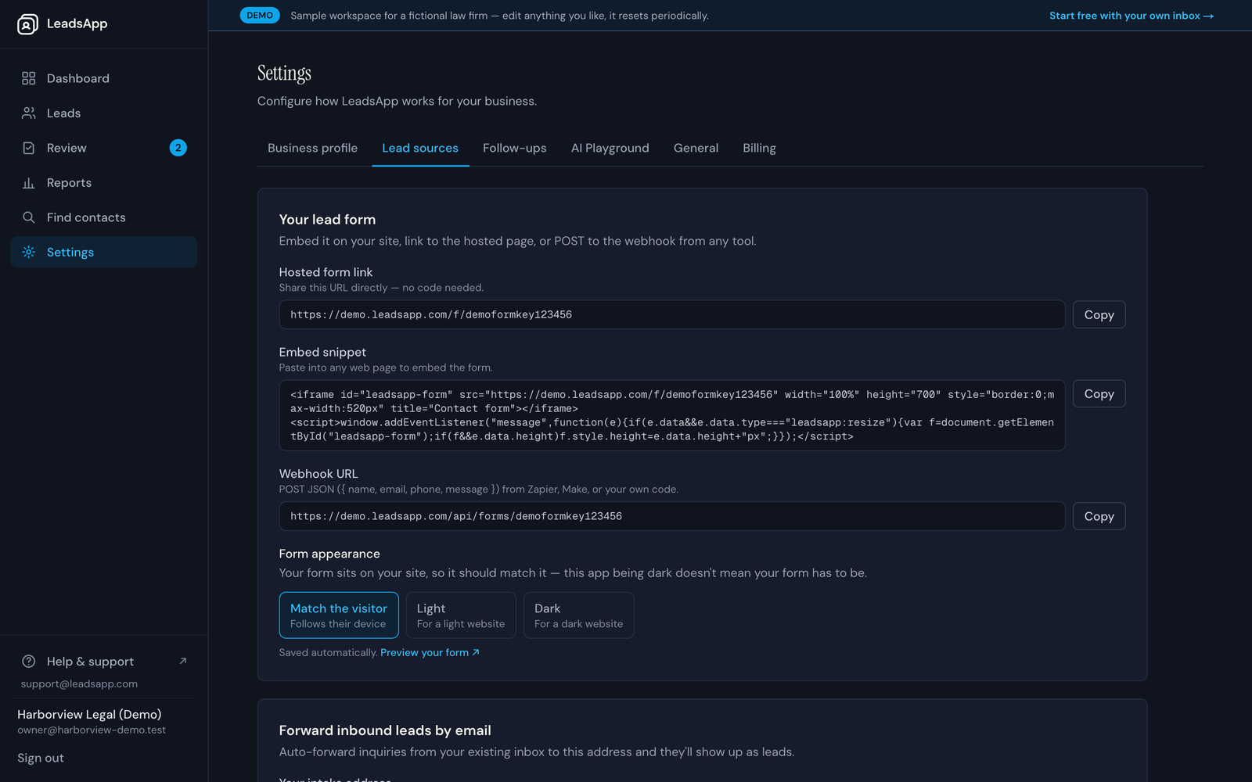Click Start free with your own inbox
The height and width of the screenshot is (782, 1252).
[1131, 16]
